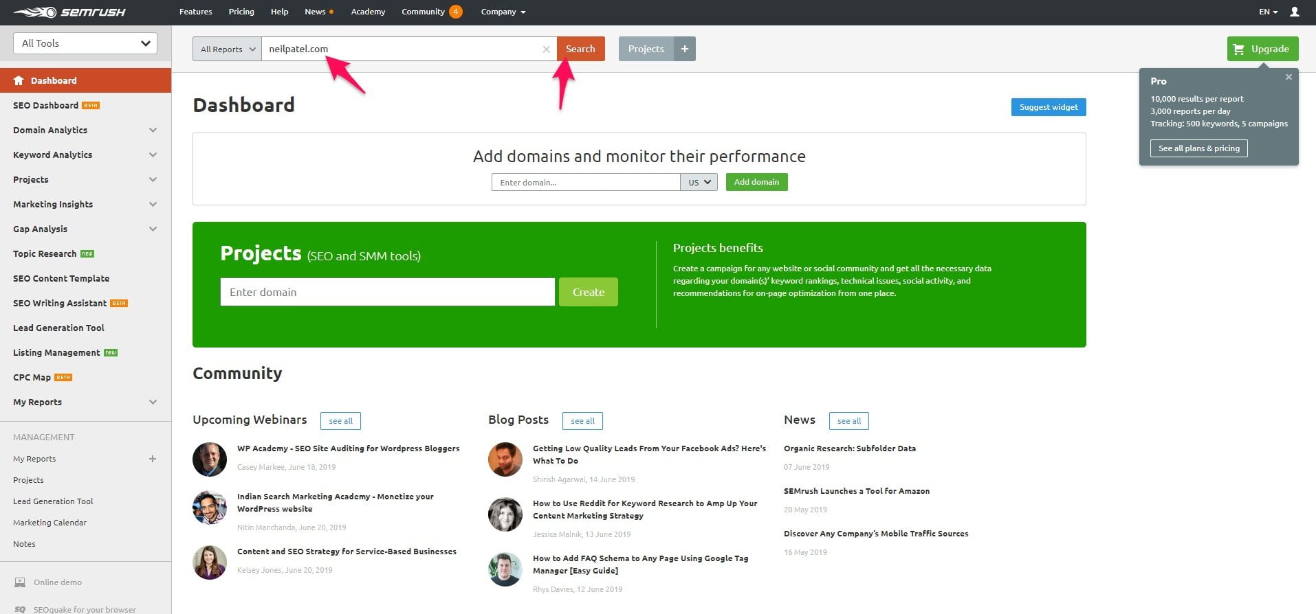Open Organic Research: Subfolder Data news
The image size is (1316, 614).
pos(850,448)
